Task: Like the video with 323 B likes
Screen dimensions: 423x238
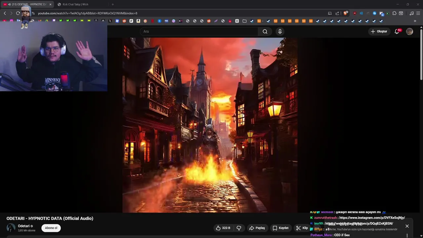Action: (x=223, y=228)
